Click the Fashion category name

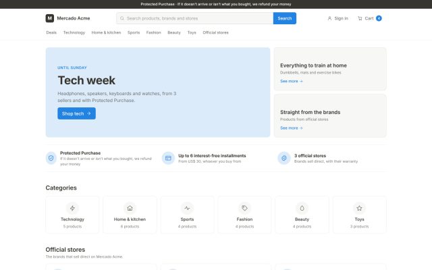[244, 219]
